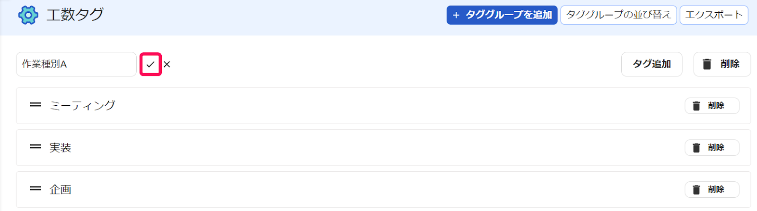Viewport: 757px width, 211px height.
Task: Focus the 作業種別A group name field
Action: pyautogui.click(x=76, y=64)
